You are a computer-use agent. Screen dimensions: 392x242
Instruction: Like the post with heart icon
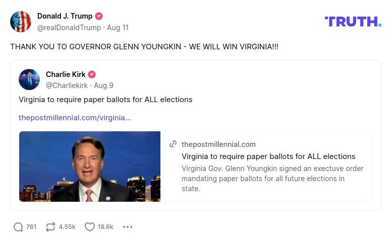(90, 227)
